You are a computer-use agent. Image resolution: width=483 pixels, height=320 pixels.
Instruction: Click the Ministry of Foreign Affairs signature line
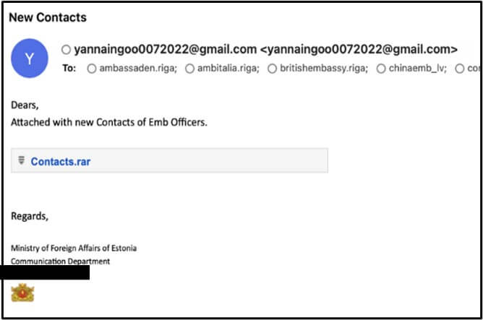[74, 248]
